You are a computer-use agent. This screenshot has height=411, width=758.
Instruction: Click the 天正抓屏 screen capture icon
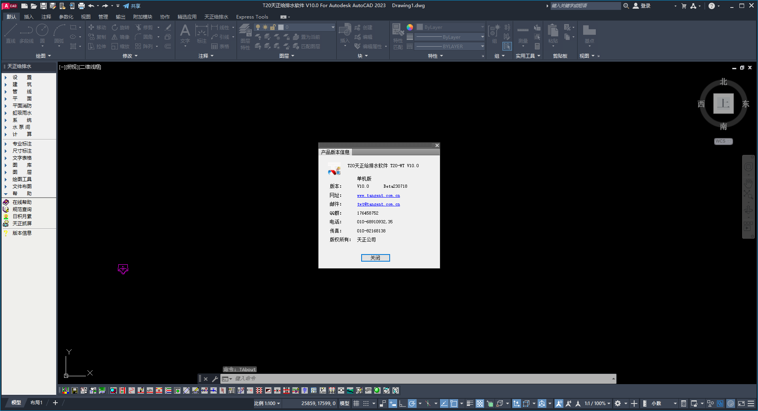[x=6, y=224]
